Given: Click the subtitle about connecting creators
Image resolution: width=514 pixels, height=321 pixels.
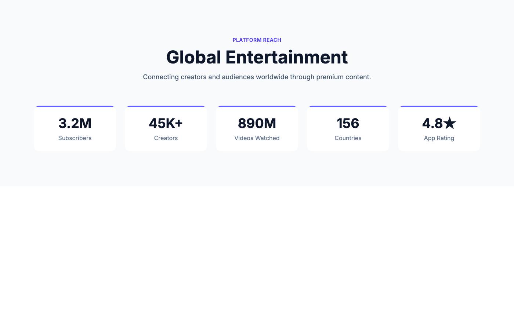Looking at the screenshot, I should click(x=257, y=77).
